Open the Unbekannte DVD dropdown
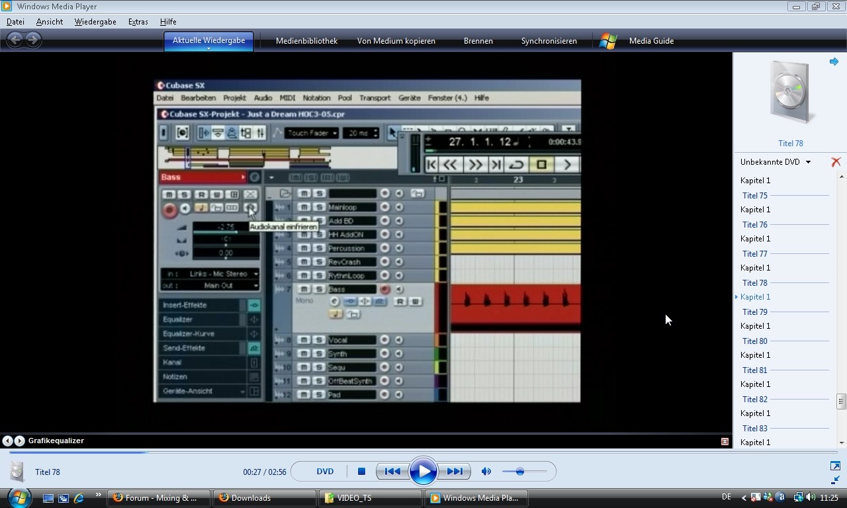The height and width of the screenshot is (508, 847). 776,162
